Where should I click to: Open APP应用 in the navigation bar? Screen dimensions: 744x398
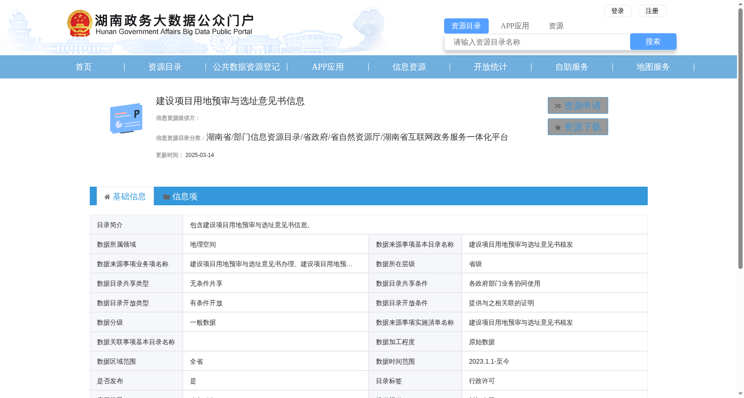click(x=328, y=67)
